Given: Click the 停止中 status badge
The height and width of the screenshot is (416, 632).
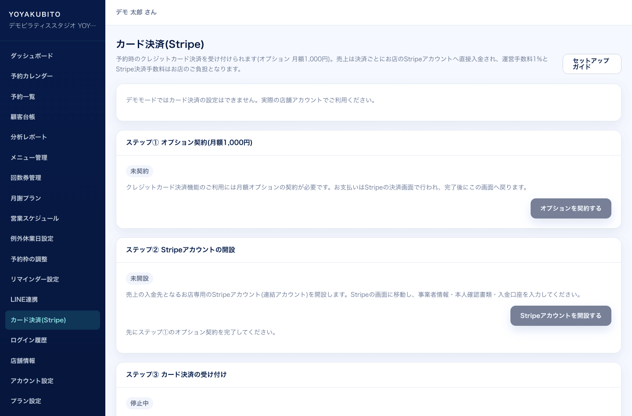Looking at the screenshot, I should coord(140,403).
